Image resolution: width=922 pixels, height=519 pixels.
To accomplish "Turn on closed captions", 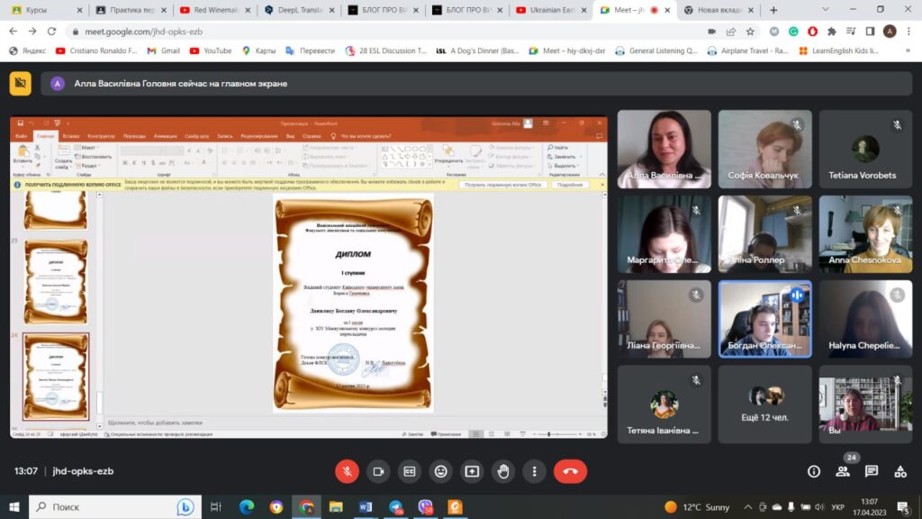I will pos(410,471).
